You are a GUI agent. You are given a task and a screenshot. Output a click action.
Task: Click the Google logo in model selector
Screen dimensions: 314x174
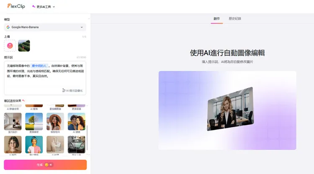(x=8, y=27)
